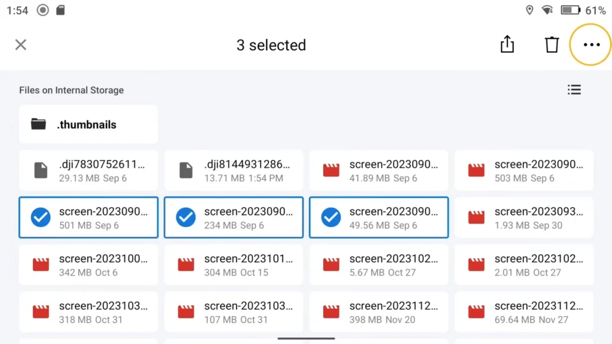Uncheck the 234 MB Sep 6 video

pyautogui.click(x=186, y=217)
